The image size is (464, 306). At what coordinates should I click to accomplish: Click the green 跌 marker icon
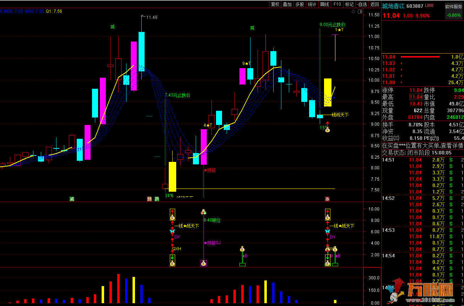click(x=157, y=199)
